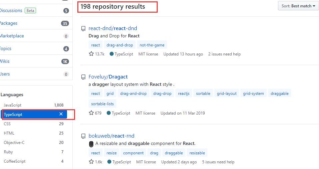Image resolution: width=319 pixels, height=169 pixels.
Task: Click the 'Drag and Drop for React' description
Action: (x=114, y=36)
